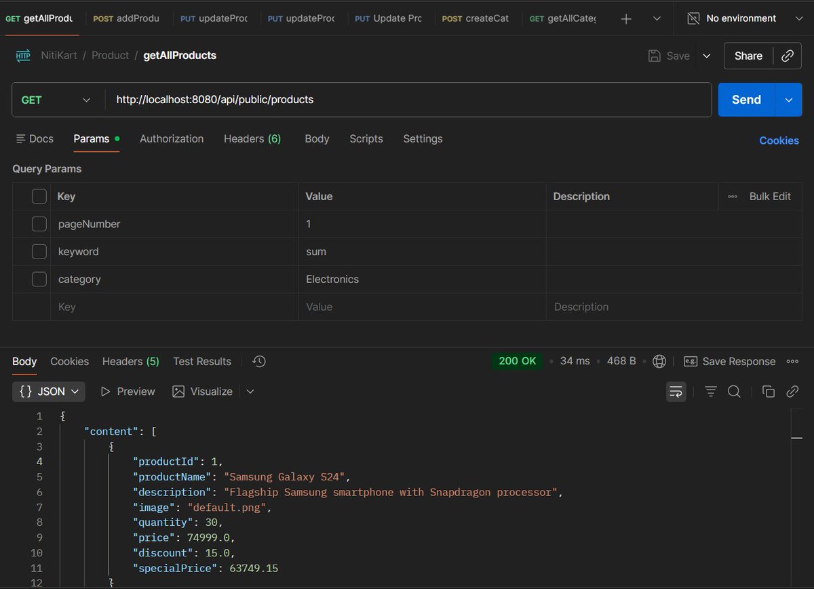The width and height of the screenshot is (814, 589).
Task: Enable the keyword param checkbox
Action: tap(39, 252)
